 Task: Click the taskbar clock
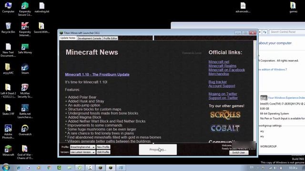[293, 168]
